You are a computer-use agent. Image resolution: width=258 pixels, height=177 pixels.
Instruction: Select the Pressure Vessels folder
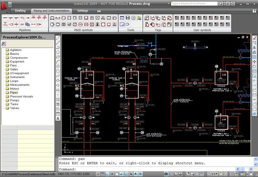pos(21,96)
